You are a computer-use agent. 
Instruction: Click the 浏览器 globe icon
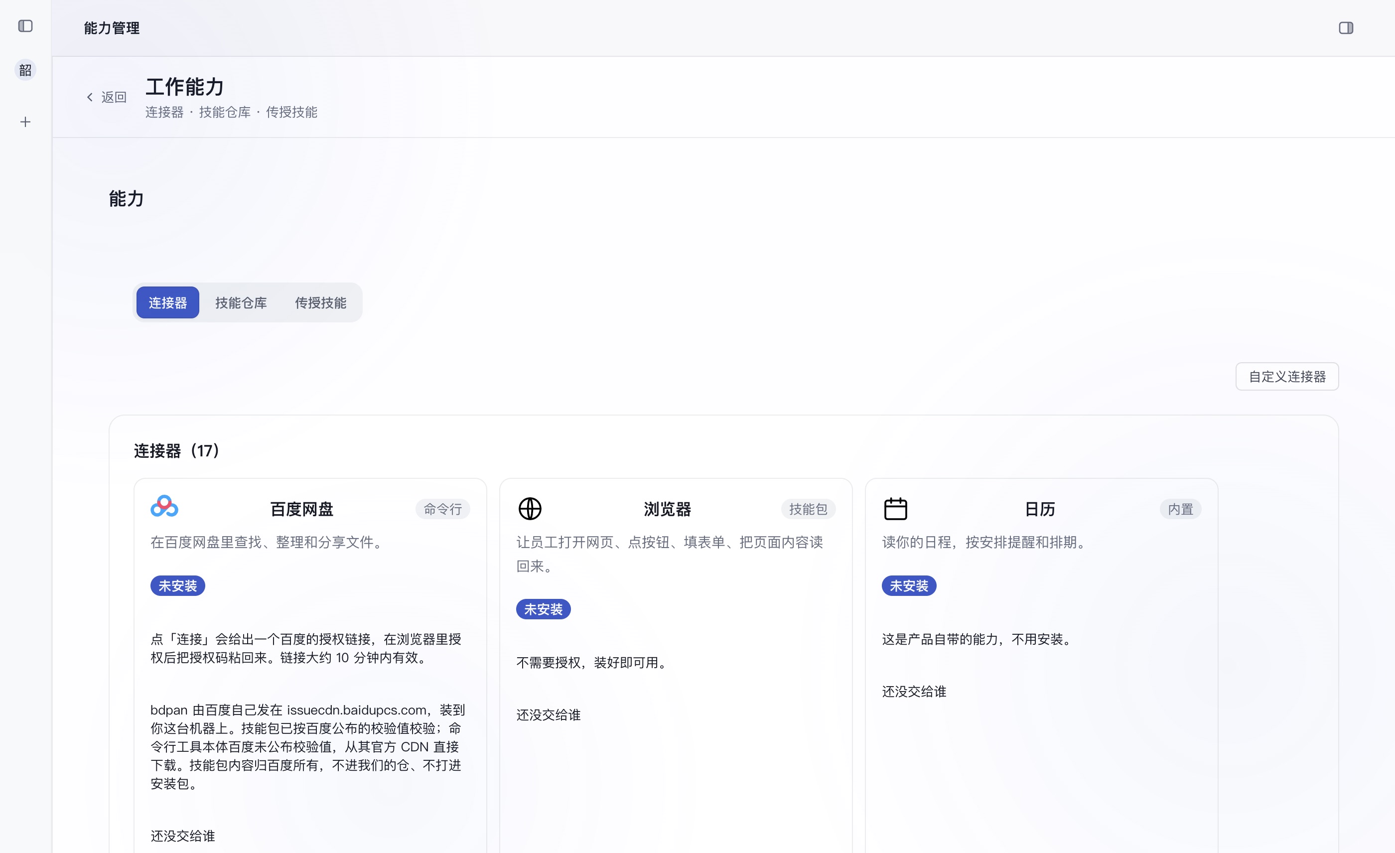[x=530, y=508]
